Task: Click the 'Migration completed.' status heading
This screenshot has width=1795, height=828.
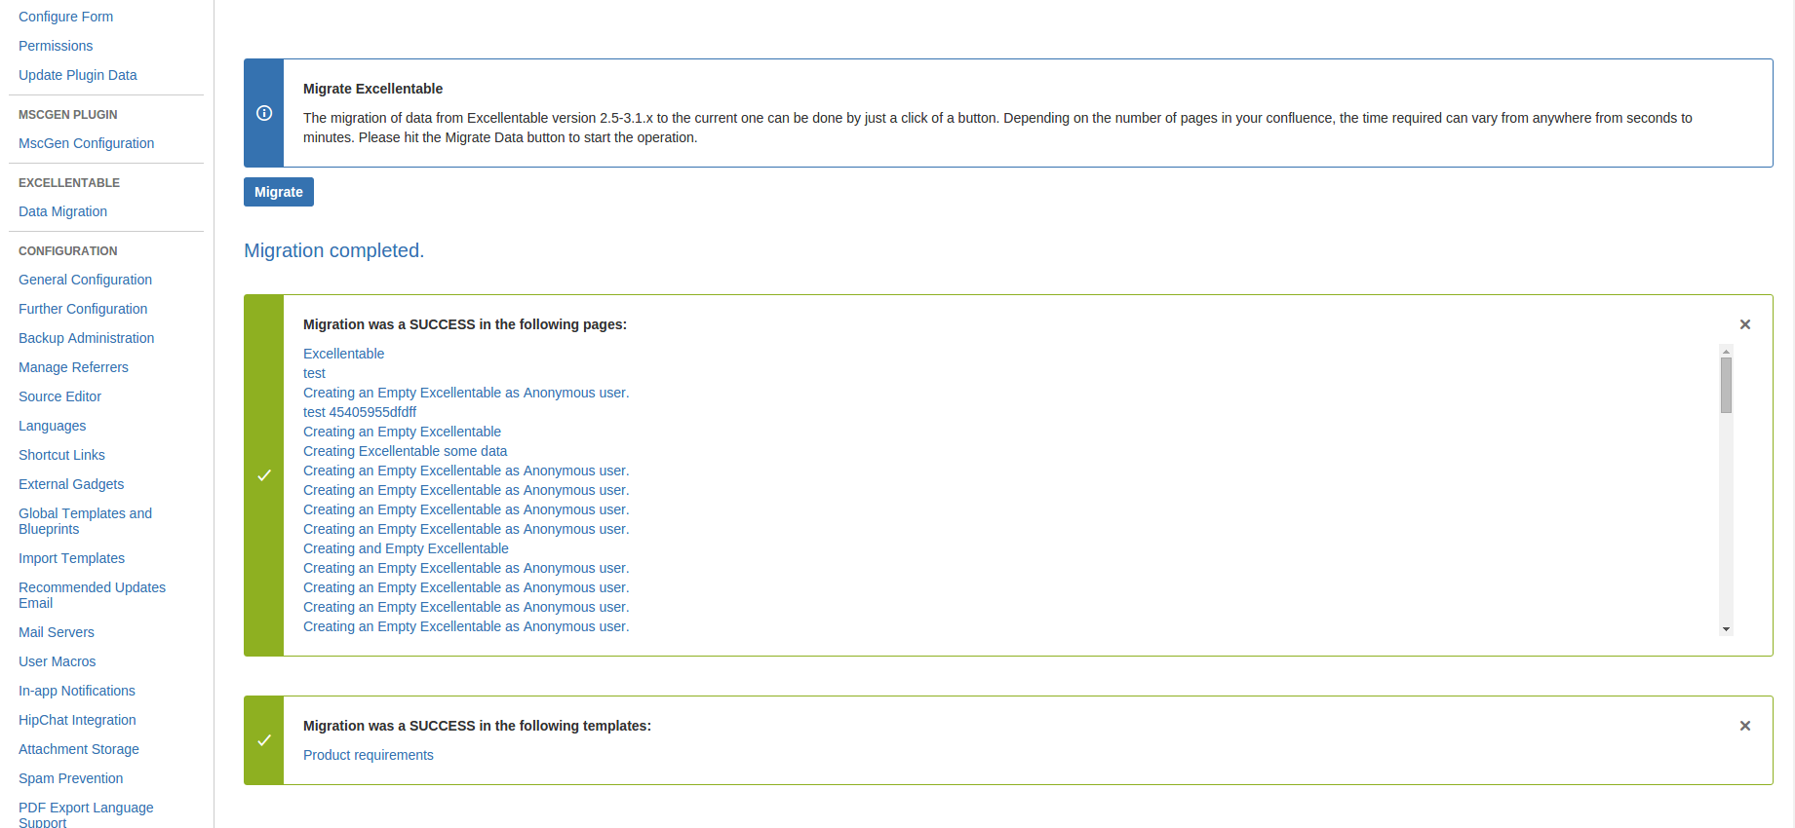Action: coord(333,250)
